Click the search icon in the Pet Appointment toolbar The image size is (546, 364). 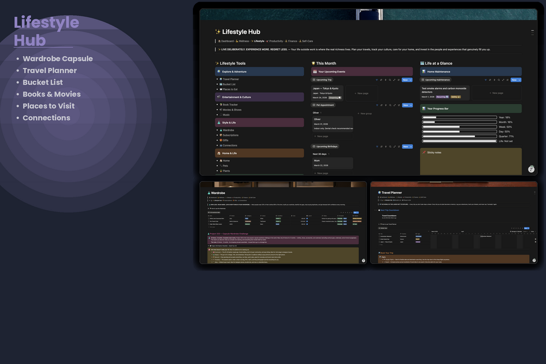[x=390, y=105]
